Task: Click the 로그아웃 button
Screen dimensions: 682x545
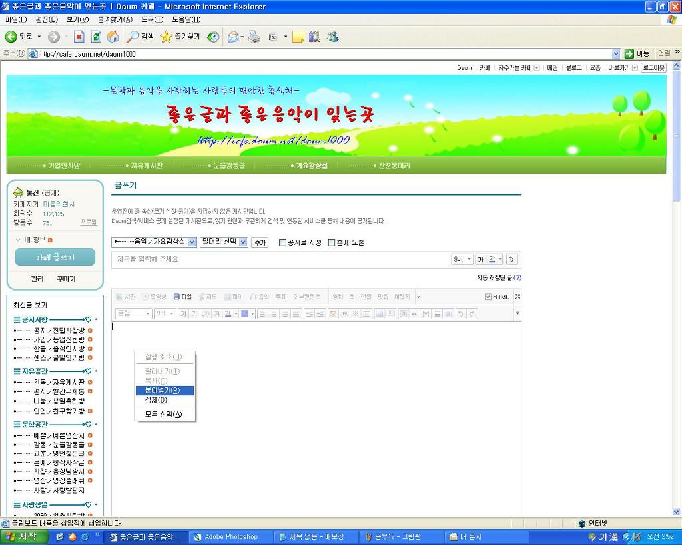Action: click(x=654, y=67)
